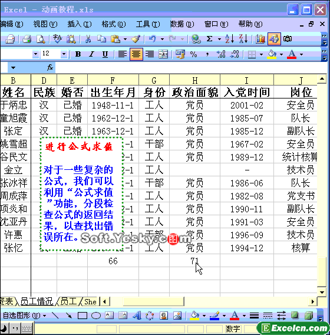The height and width of the screenshot is (335, 330).
Task: Insert Clip Art from the drawing toolbar
Action: coord(164,316)
